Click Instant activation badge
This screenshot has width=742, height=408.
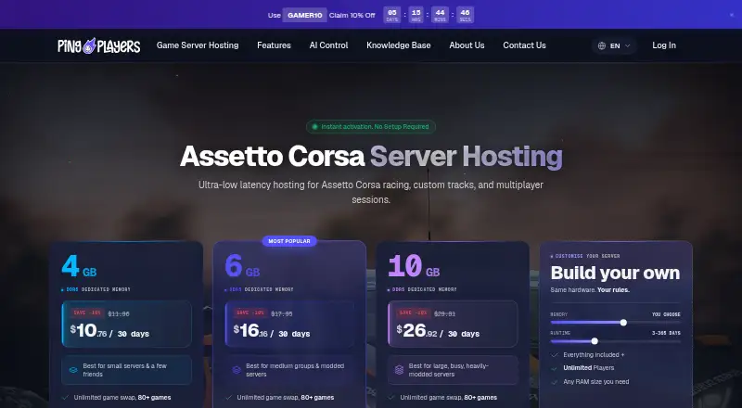[x=370, y=127]
